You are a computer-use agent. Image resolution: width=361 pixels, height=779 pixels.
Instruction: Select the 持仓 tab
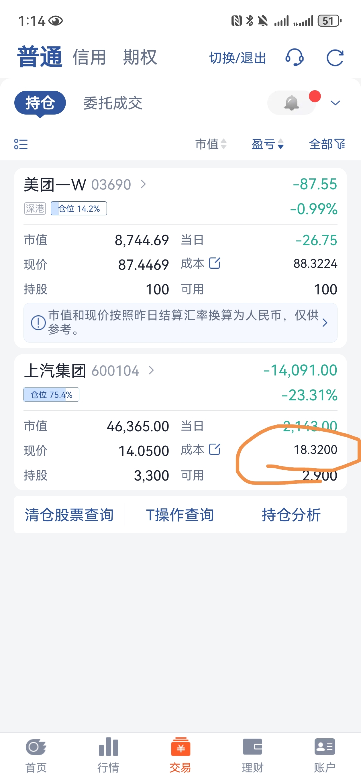40,103
